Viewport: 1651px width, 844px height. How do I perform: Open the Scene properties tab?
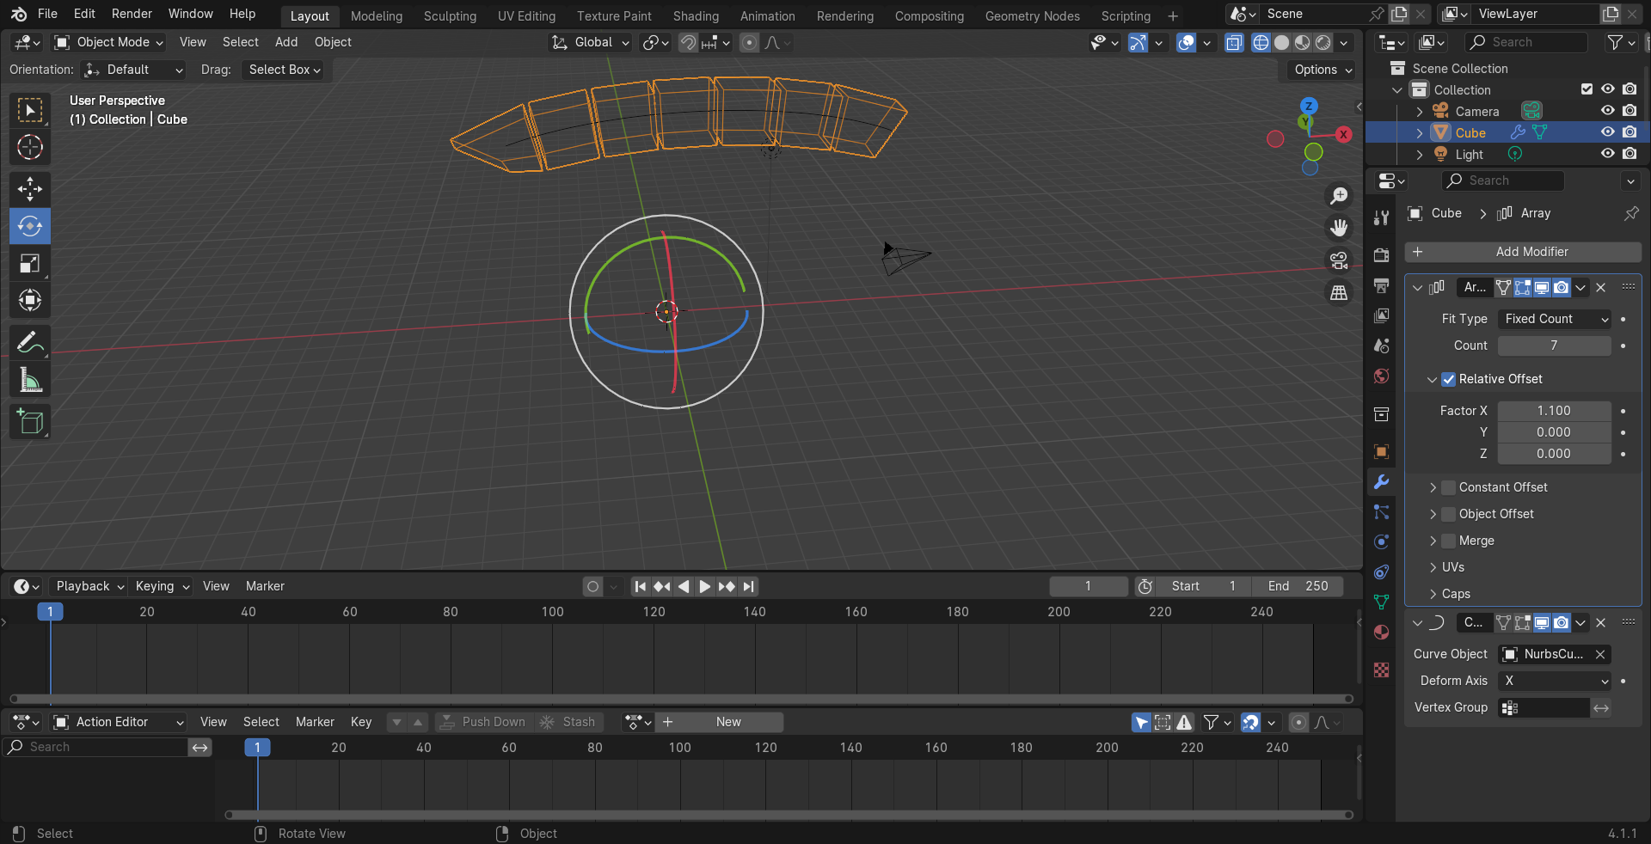click(1381, 346)
